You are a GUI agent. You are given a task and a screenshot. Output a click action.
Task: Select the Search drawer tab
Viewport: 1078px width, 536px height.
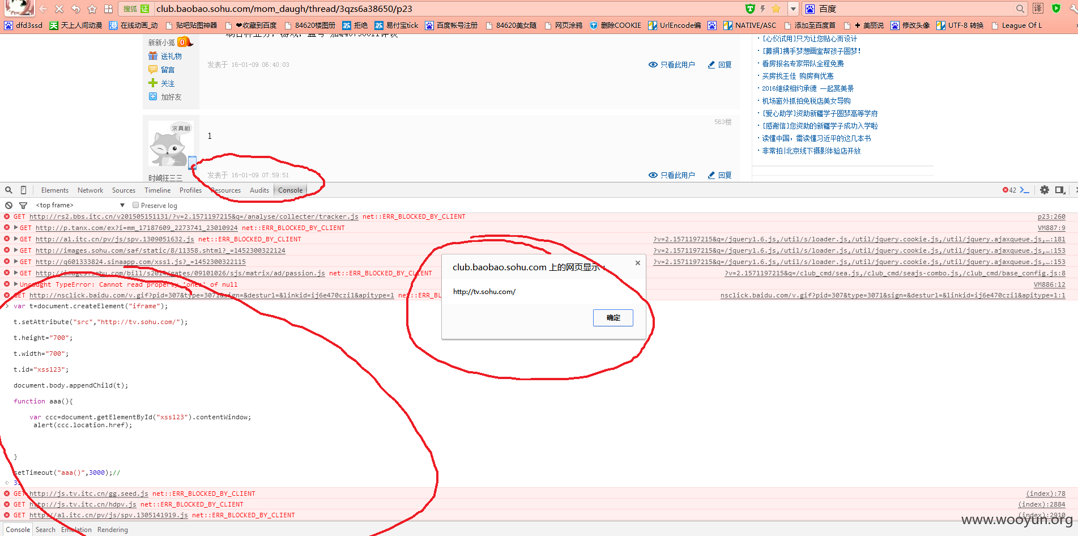[46, 530]
